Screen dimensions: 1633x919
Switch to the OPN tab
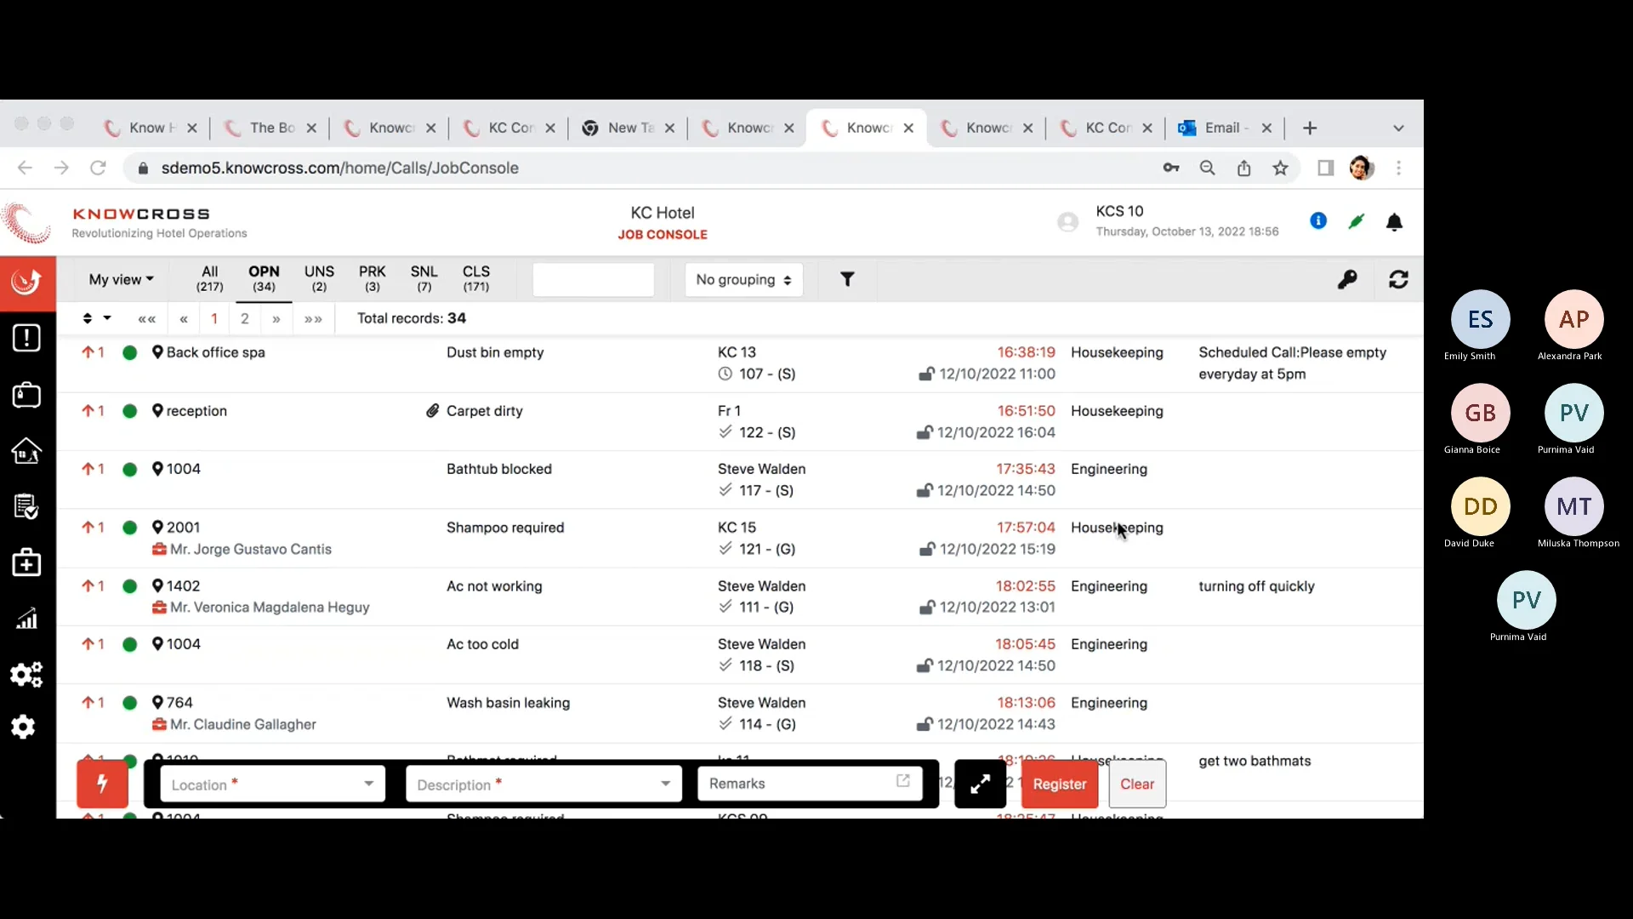264,279
